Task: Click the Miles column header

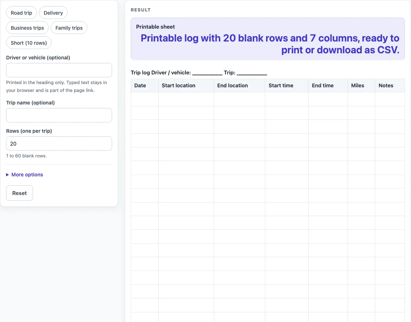Action: 362,86
